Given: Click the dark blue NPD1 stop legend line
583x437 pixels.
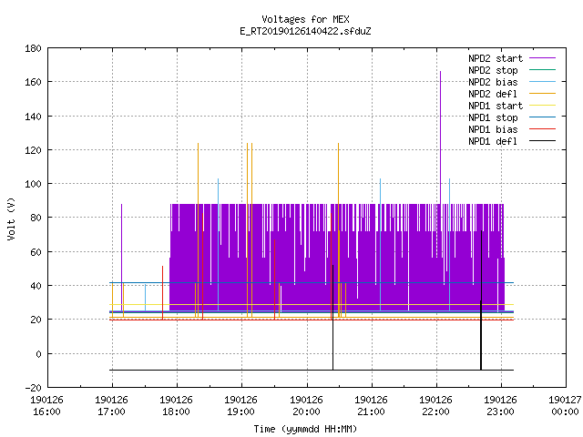Looking at the screenshot, I should (x=543, y=117).
